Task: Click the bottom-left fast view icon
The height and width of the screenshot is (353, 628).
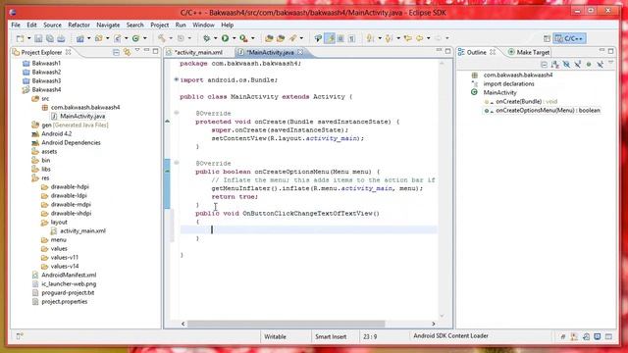Action: click(20, 336)
